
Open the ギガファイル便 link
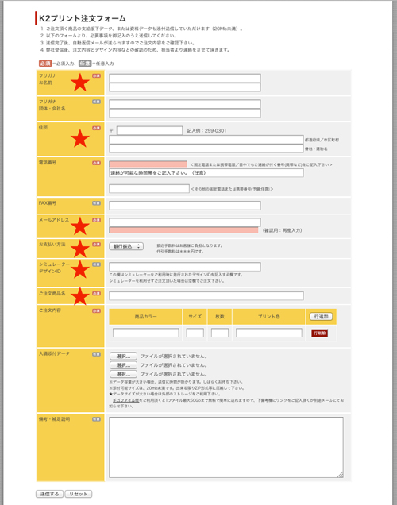click(125, 400)
